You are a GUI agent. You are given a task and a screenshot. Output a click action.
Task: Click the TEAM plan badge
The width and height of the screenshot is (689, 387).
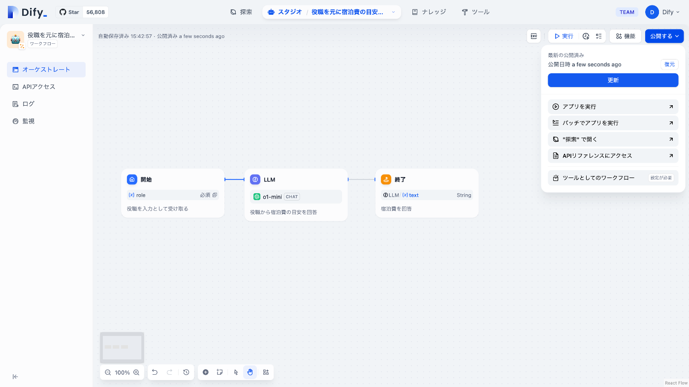pos(626,12)
